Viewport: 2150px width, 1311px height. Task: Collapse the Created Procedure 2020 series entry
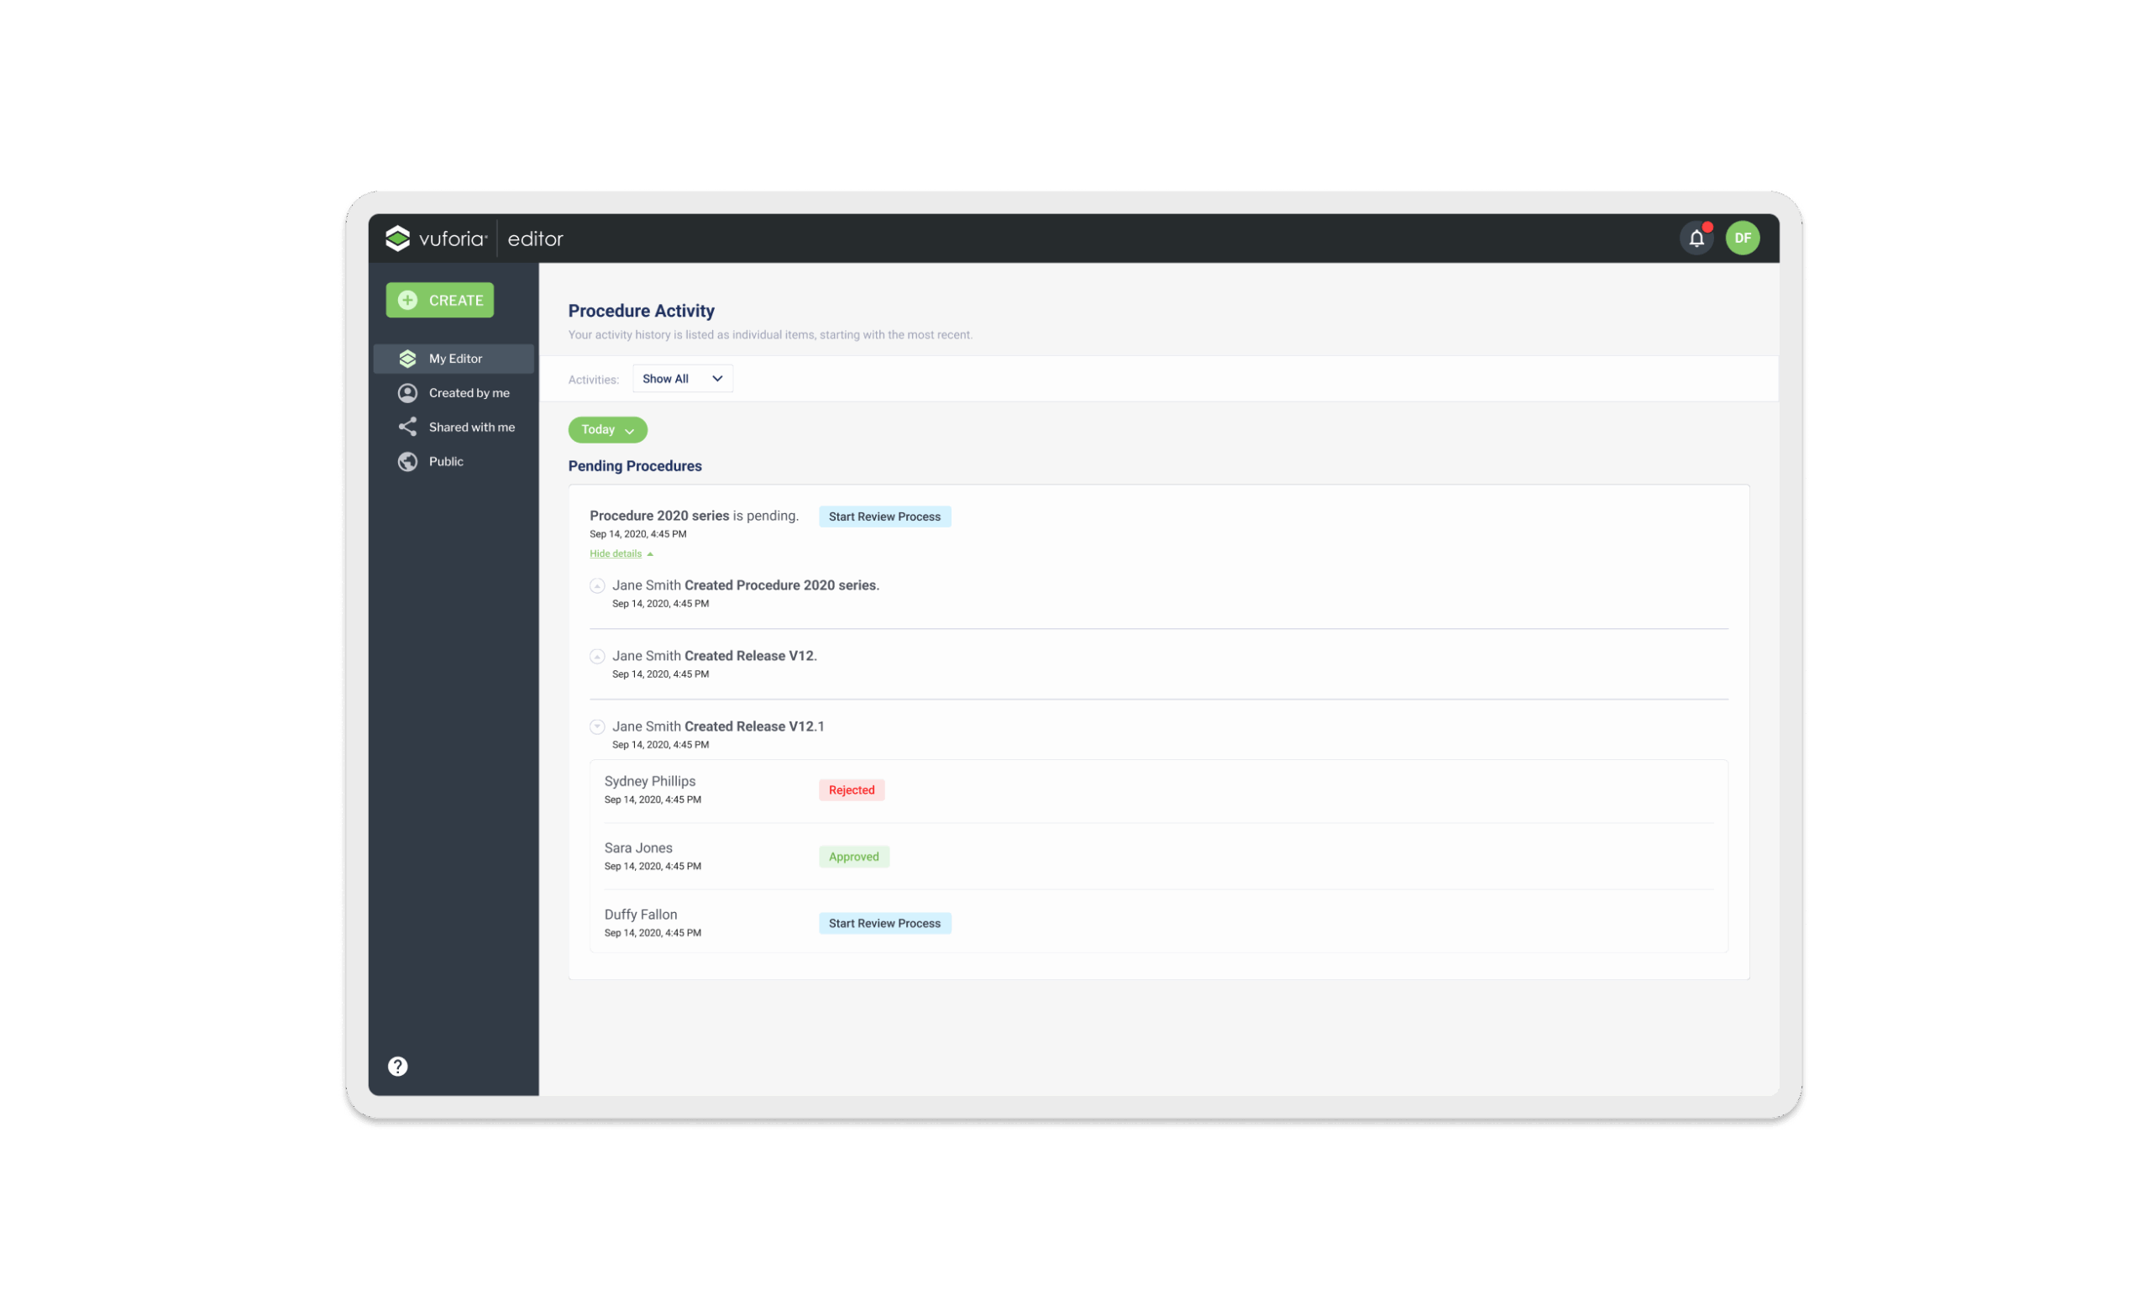point(597,585)
